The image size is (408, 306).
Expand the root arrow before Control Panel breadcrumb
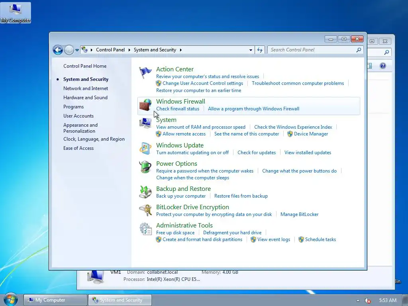92,50
